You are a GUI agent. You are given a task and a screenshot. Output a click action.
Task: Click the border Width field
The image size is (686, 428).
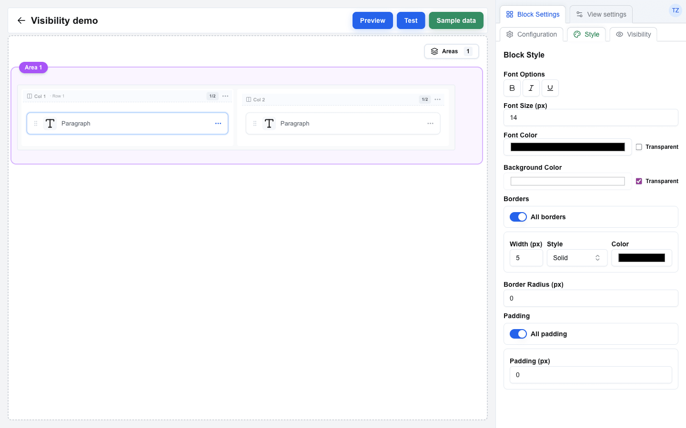pyautogui.click(x=526, y=258)
